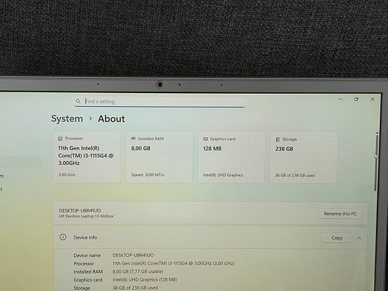Image resolution: width=388 pixels, height=291 pixels.
Task: Select the HP Pavilion Laptop model text
Action: point(86,216)
